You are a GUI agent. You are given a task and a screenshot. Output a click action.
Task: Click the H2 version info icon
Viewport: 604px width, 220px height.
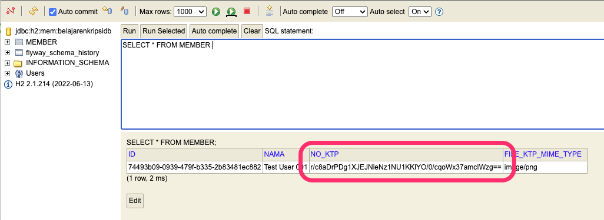click(x=8, y=84)
